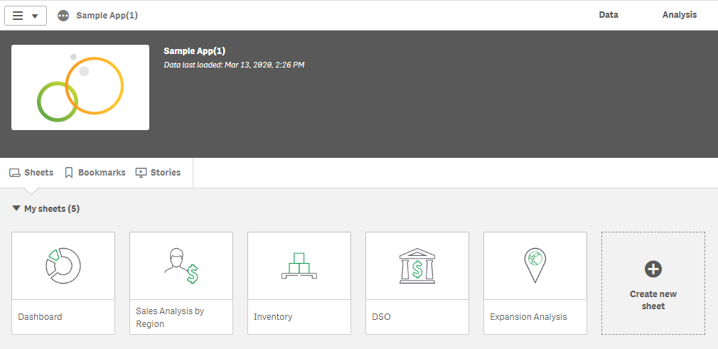Screen dimensions: 718x349
Task: Click the Expansion Analysis sheet label
Action: click(x=528, y=317)
